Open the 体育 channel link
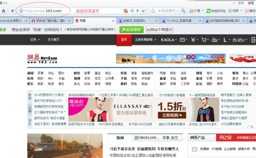This screenshot has height=158, width=256. coord(30,79)
